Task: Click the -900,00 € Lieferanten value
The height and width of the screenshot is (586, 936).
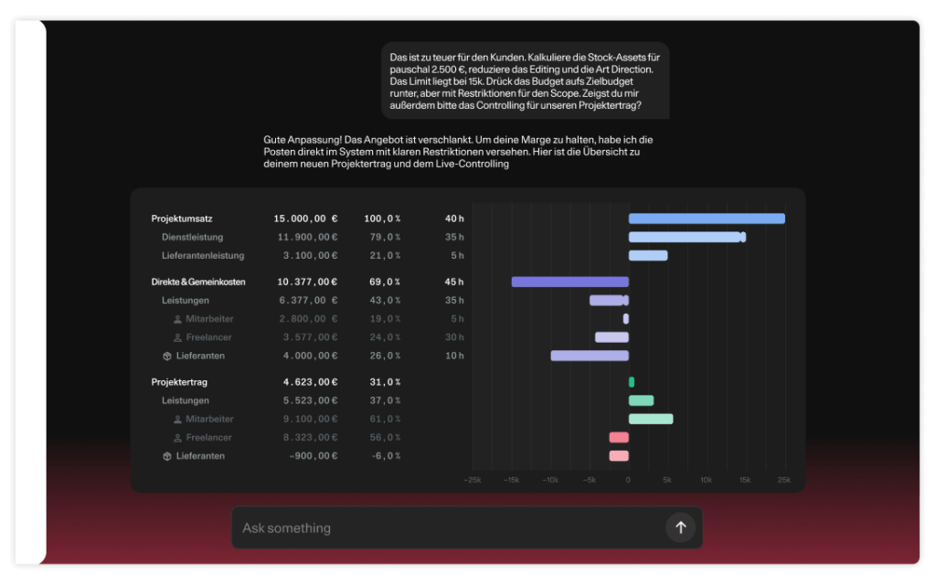Action: click(x=314, y=456)
